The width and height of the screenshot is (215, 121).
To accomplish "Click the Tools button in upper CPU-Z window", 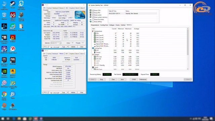I will (x=63, y=47).
